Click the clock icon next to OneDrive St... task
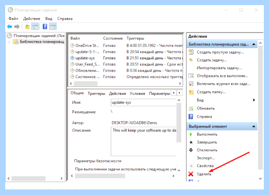The image size is (269, 195). [72, 45]
